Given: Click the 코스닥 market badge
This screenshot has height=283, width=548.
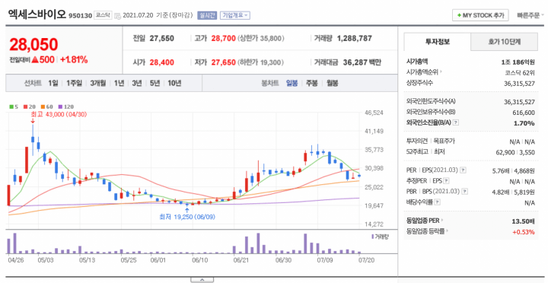Looking at the screenshot, I should click(103, 15).
